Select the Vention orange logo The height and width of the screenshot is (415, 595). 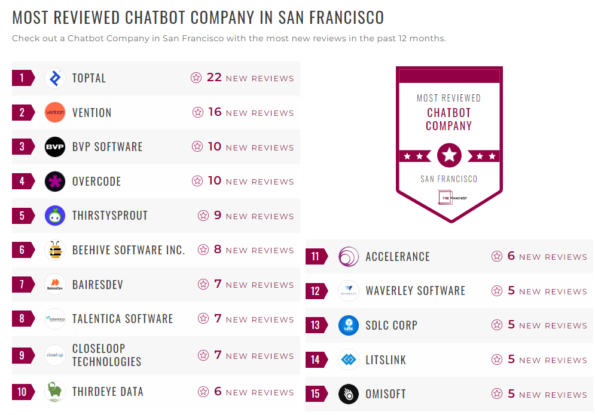[x=54, y=112]
